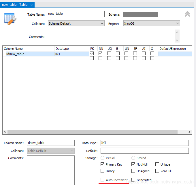This screenshot has height=187, width=196.
Task: Click the comments box scroll-down arrow
Action: (x=177, y=40)
